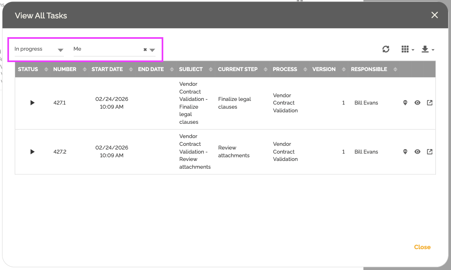Click eye view icon for task 427.1

click(417, 103)
